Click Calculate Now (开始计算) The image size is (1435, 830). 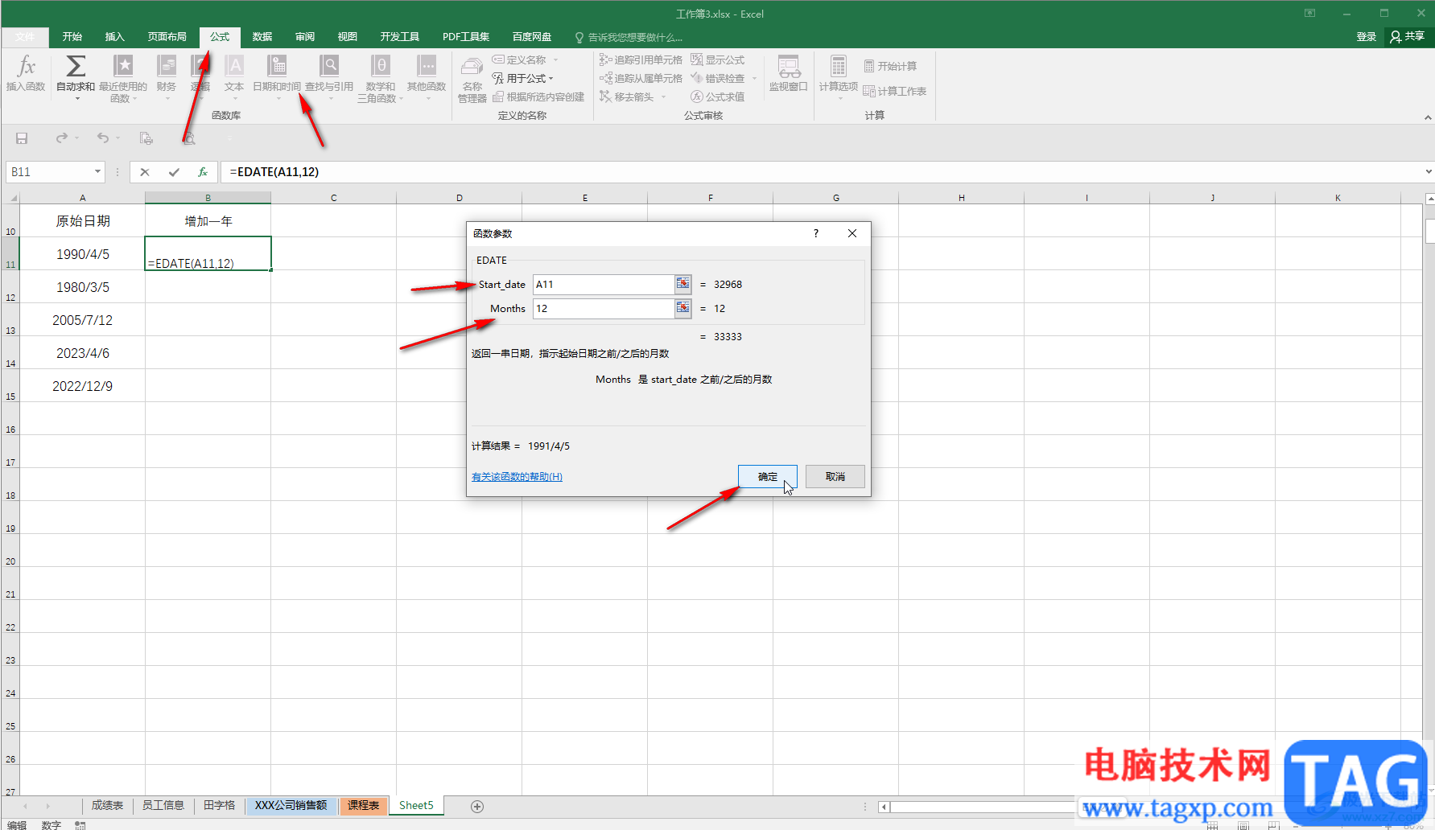[890, 66]
